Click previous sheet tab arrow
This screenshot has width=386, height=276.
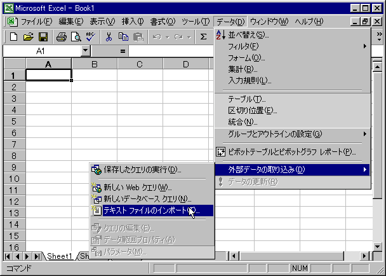17,256
